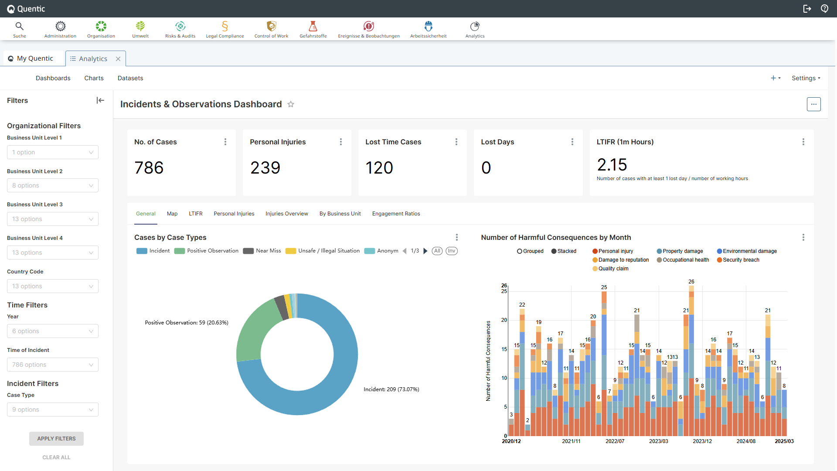Select the Stacked chart mode
Viewport: 837px width, 471px height.
point(564,251)
